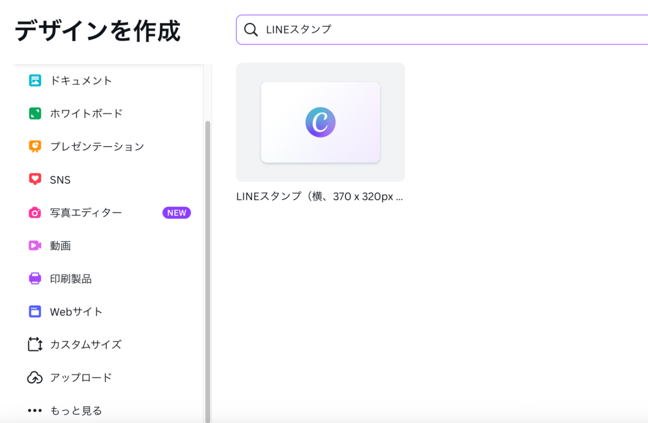Click the sidebar vertical scrollbar
648x423 pixels.
click(x=208, y=272)
